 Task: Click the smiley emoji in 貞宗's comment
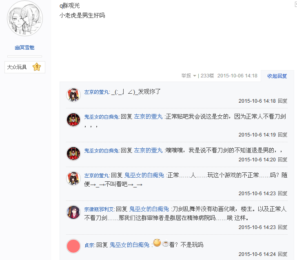pos(157,244)
